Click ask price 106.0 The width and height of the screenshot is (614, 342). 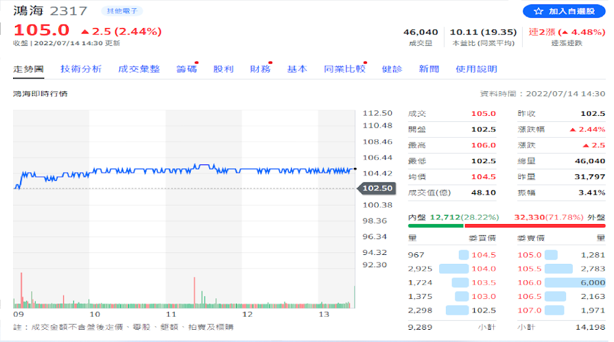click(x=530, y=282)
